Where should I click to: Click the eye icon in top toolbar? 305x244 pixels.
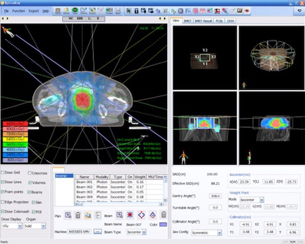(247, 11)
